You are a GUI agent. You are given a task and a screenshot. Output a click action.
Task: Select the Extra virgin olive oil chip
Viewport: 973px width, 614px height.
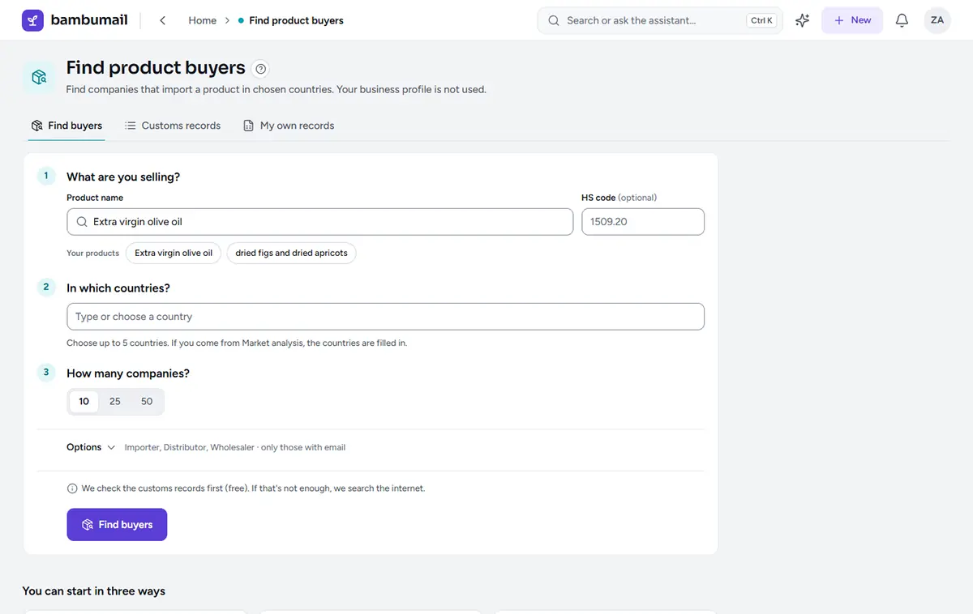[x=174, y=253]
